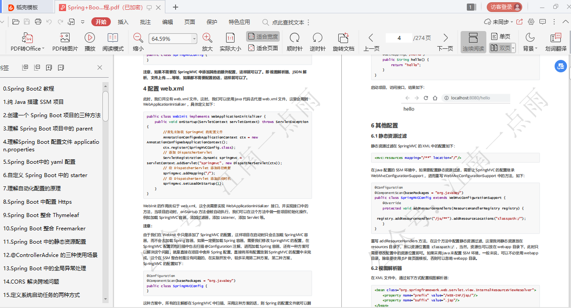571x308 pixels.
Task: Select the 特色应用 ribbon tab
Action: (x=239, y=22)
